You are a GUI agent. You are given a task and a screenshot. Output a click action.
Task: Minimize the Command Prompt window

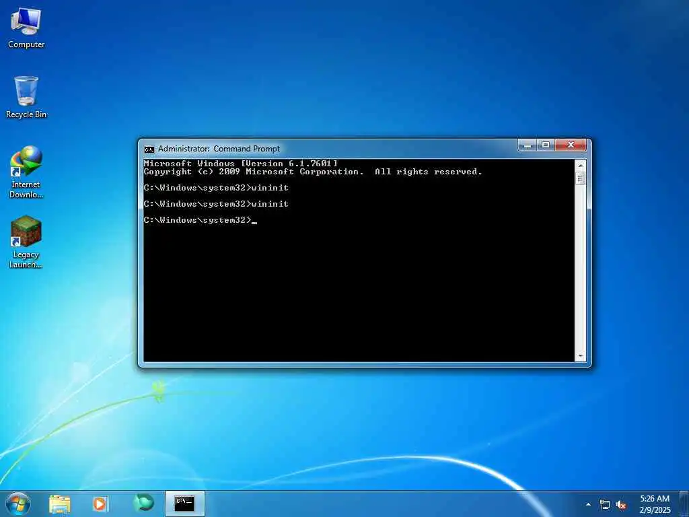click(528, 145)
